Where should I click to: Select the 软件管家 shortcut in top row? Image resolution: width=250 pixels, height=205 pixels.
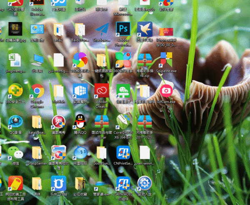point(166,3)
